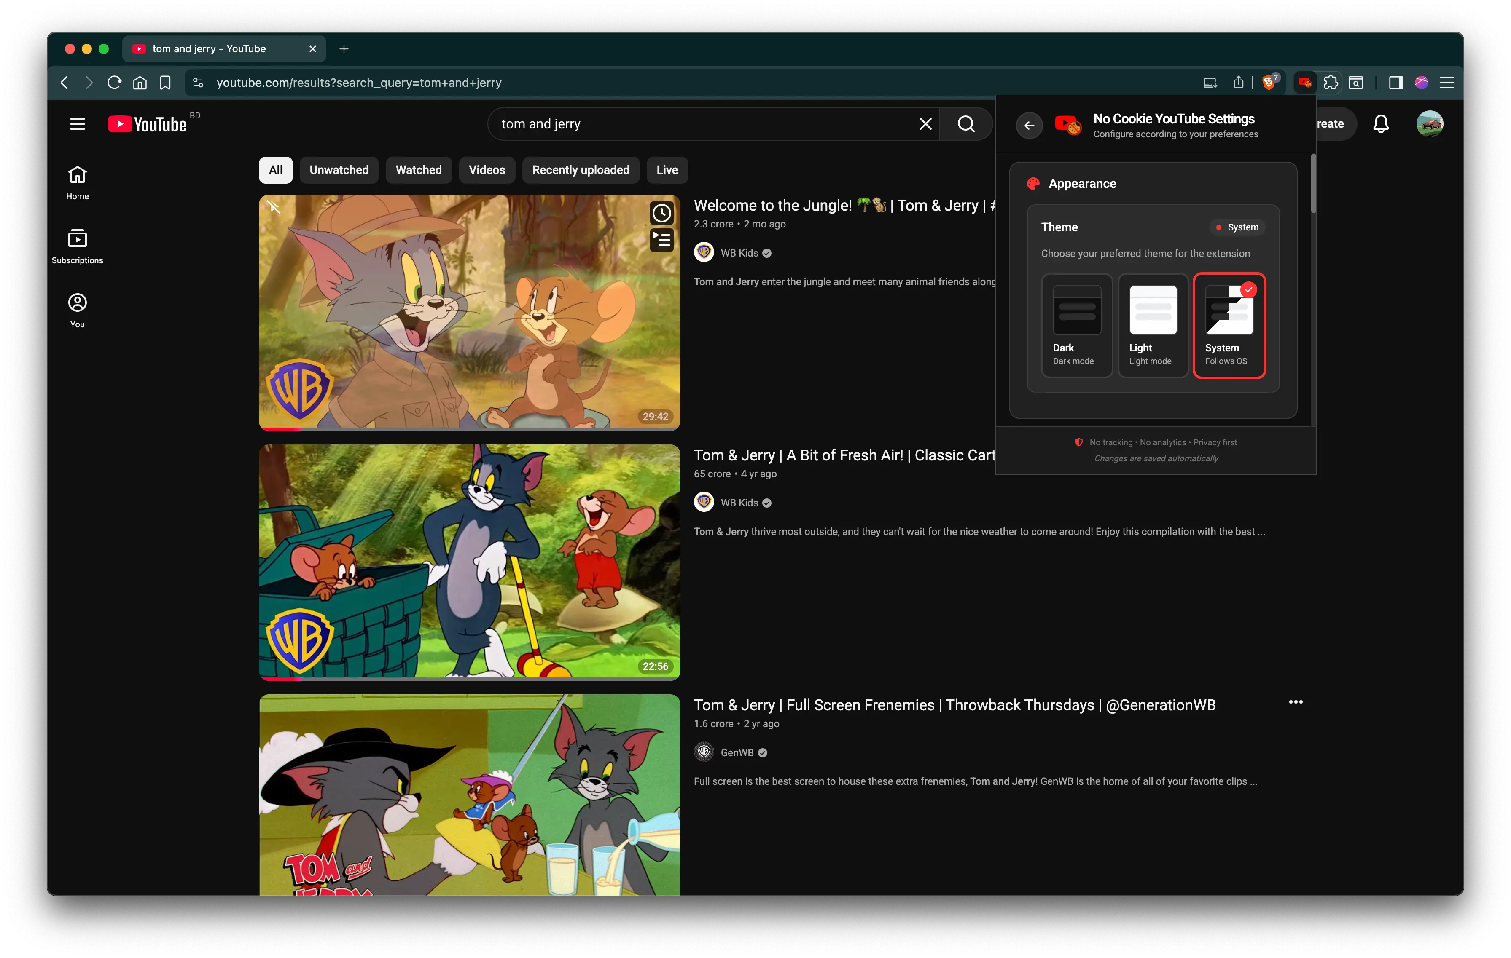Filter results by Watched
The width and height of the screenshot is (1511, 958).
[419, 170]
